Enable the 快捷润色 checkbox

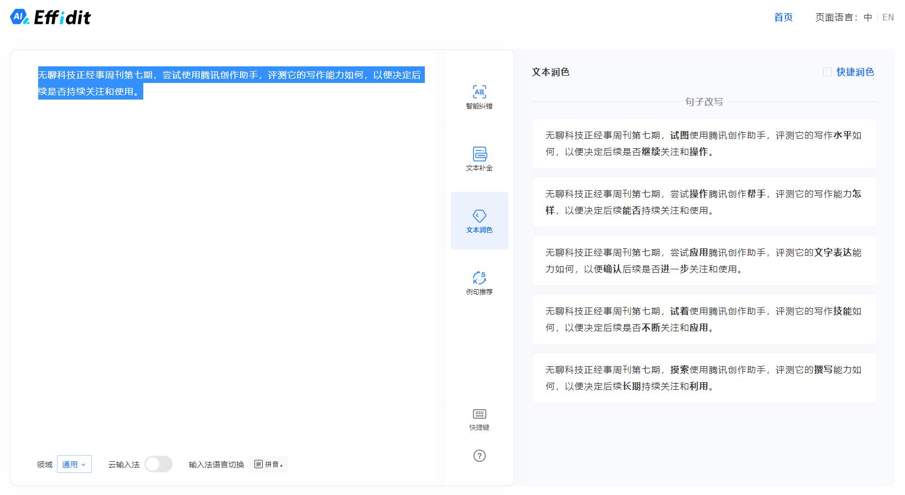tap(828, 72)
